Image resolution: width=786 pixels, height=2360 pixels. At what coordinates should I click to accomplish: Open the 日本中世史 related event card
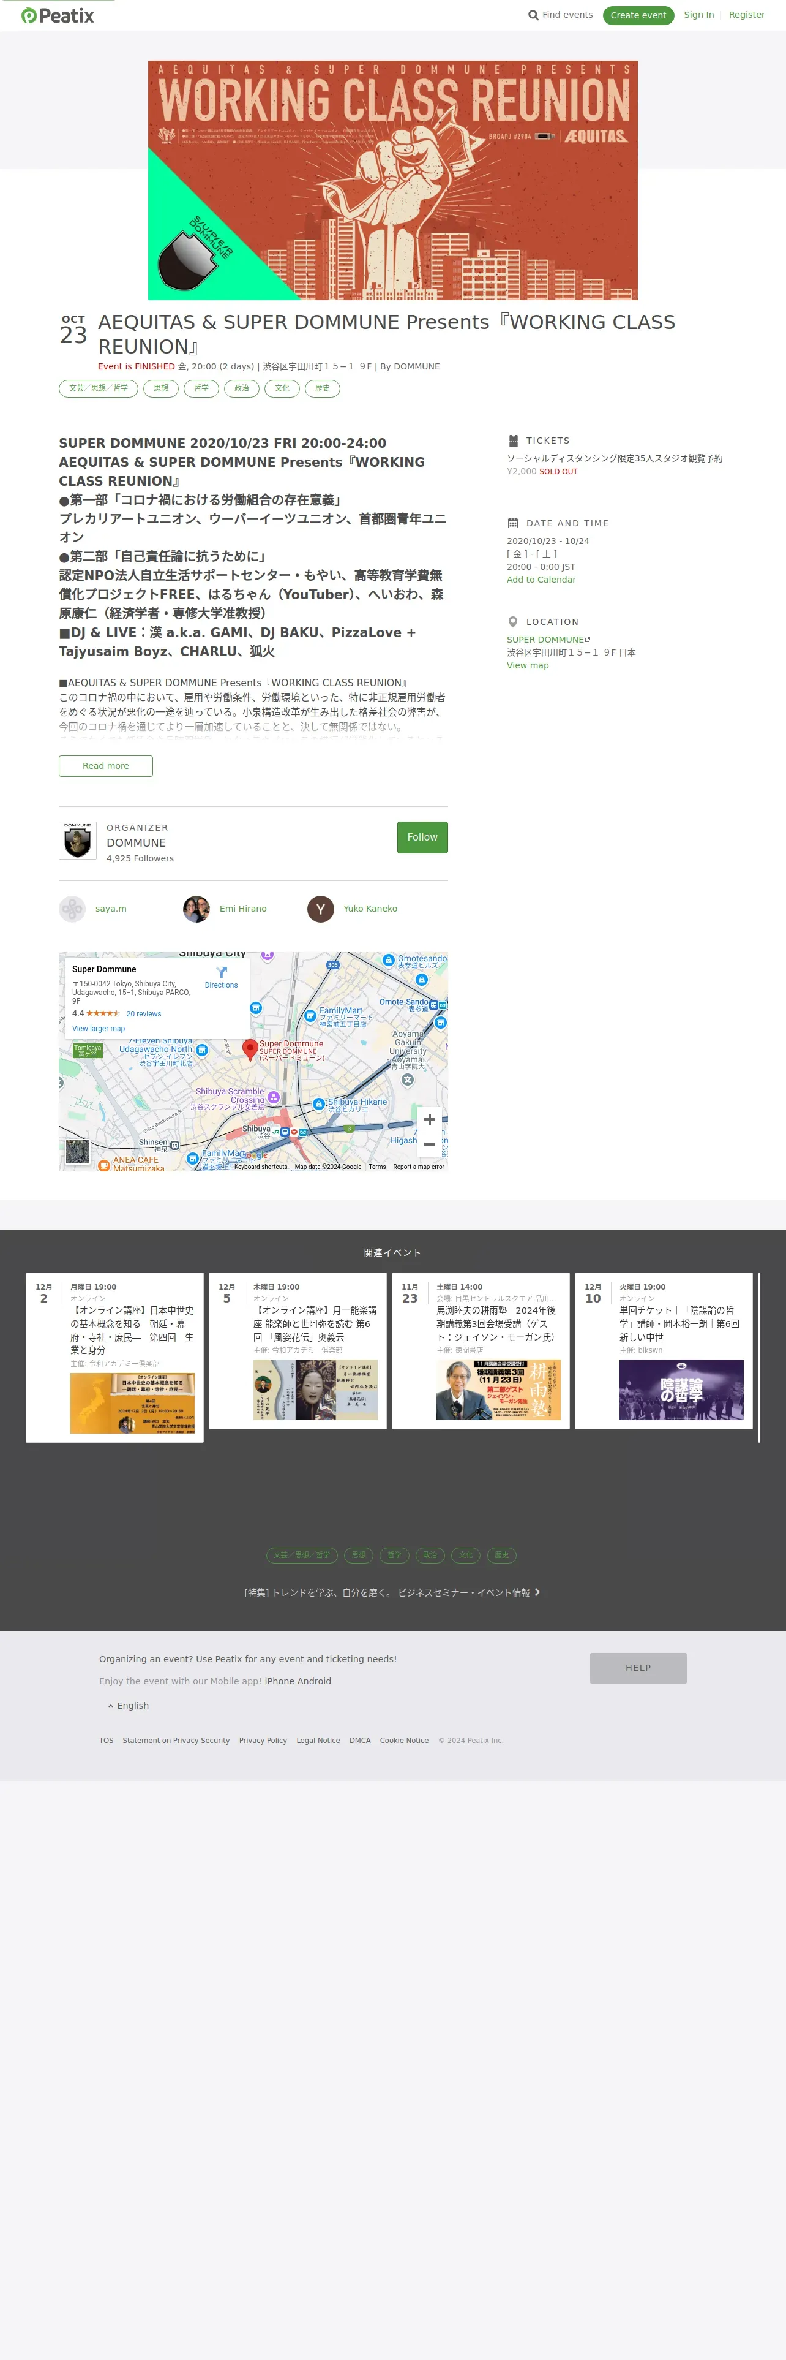[114, 1357]
